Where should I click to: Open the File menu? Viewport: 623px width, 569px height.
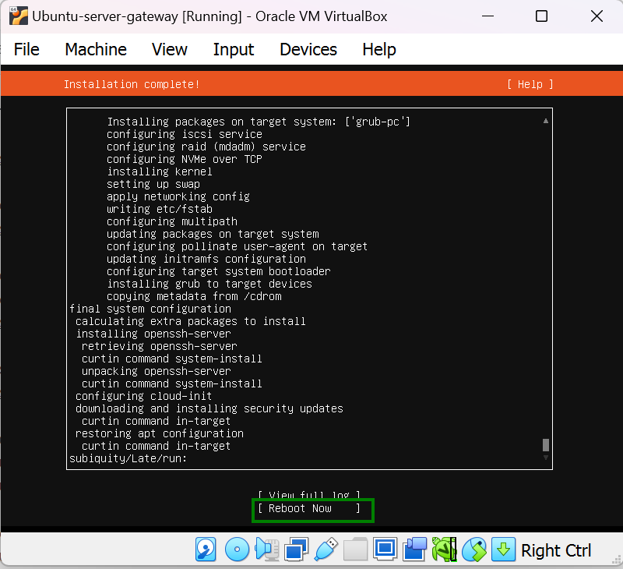coord(26,49)
